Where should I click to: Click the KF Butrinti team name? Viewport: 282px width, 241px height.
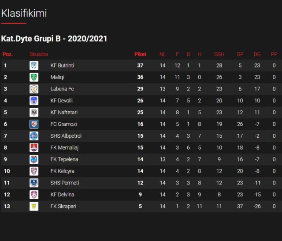coord(63,66)
